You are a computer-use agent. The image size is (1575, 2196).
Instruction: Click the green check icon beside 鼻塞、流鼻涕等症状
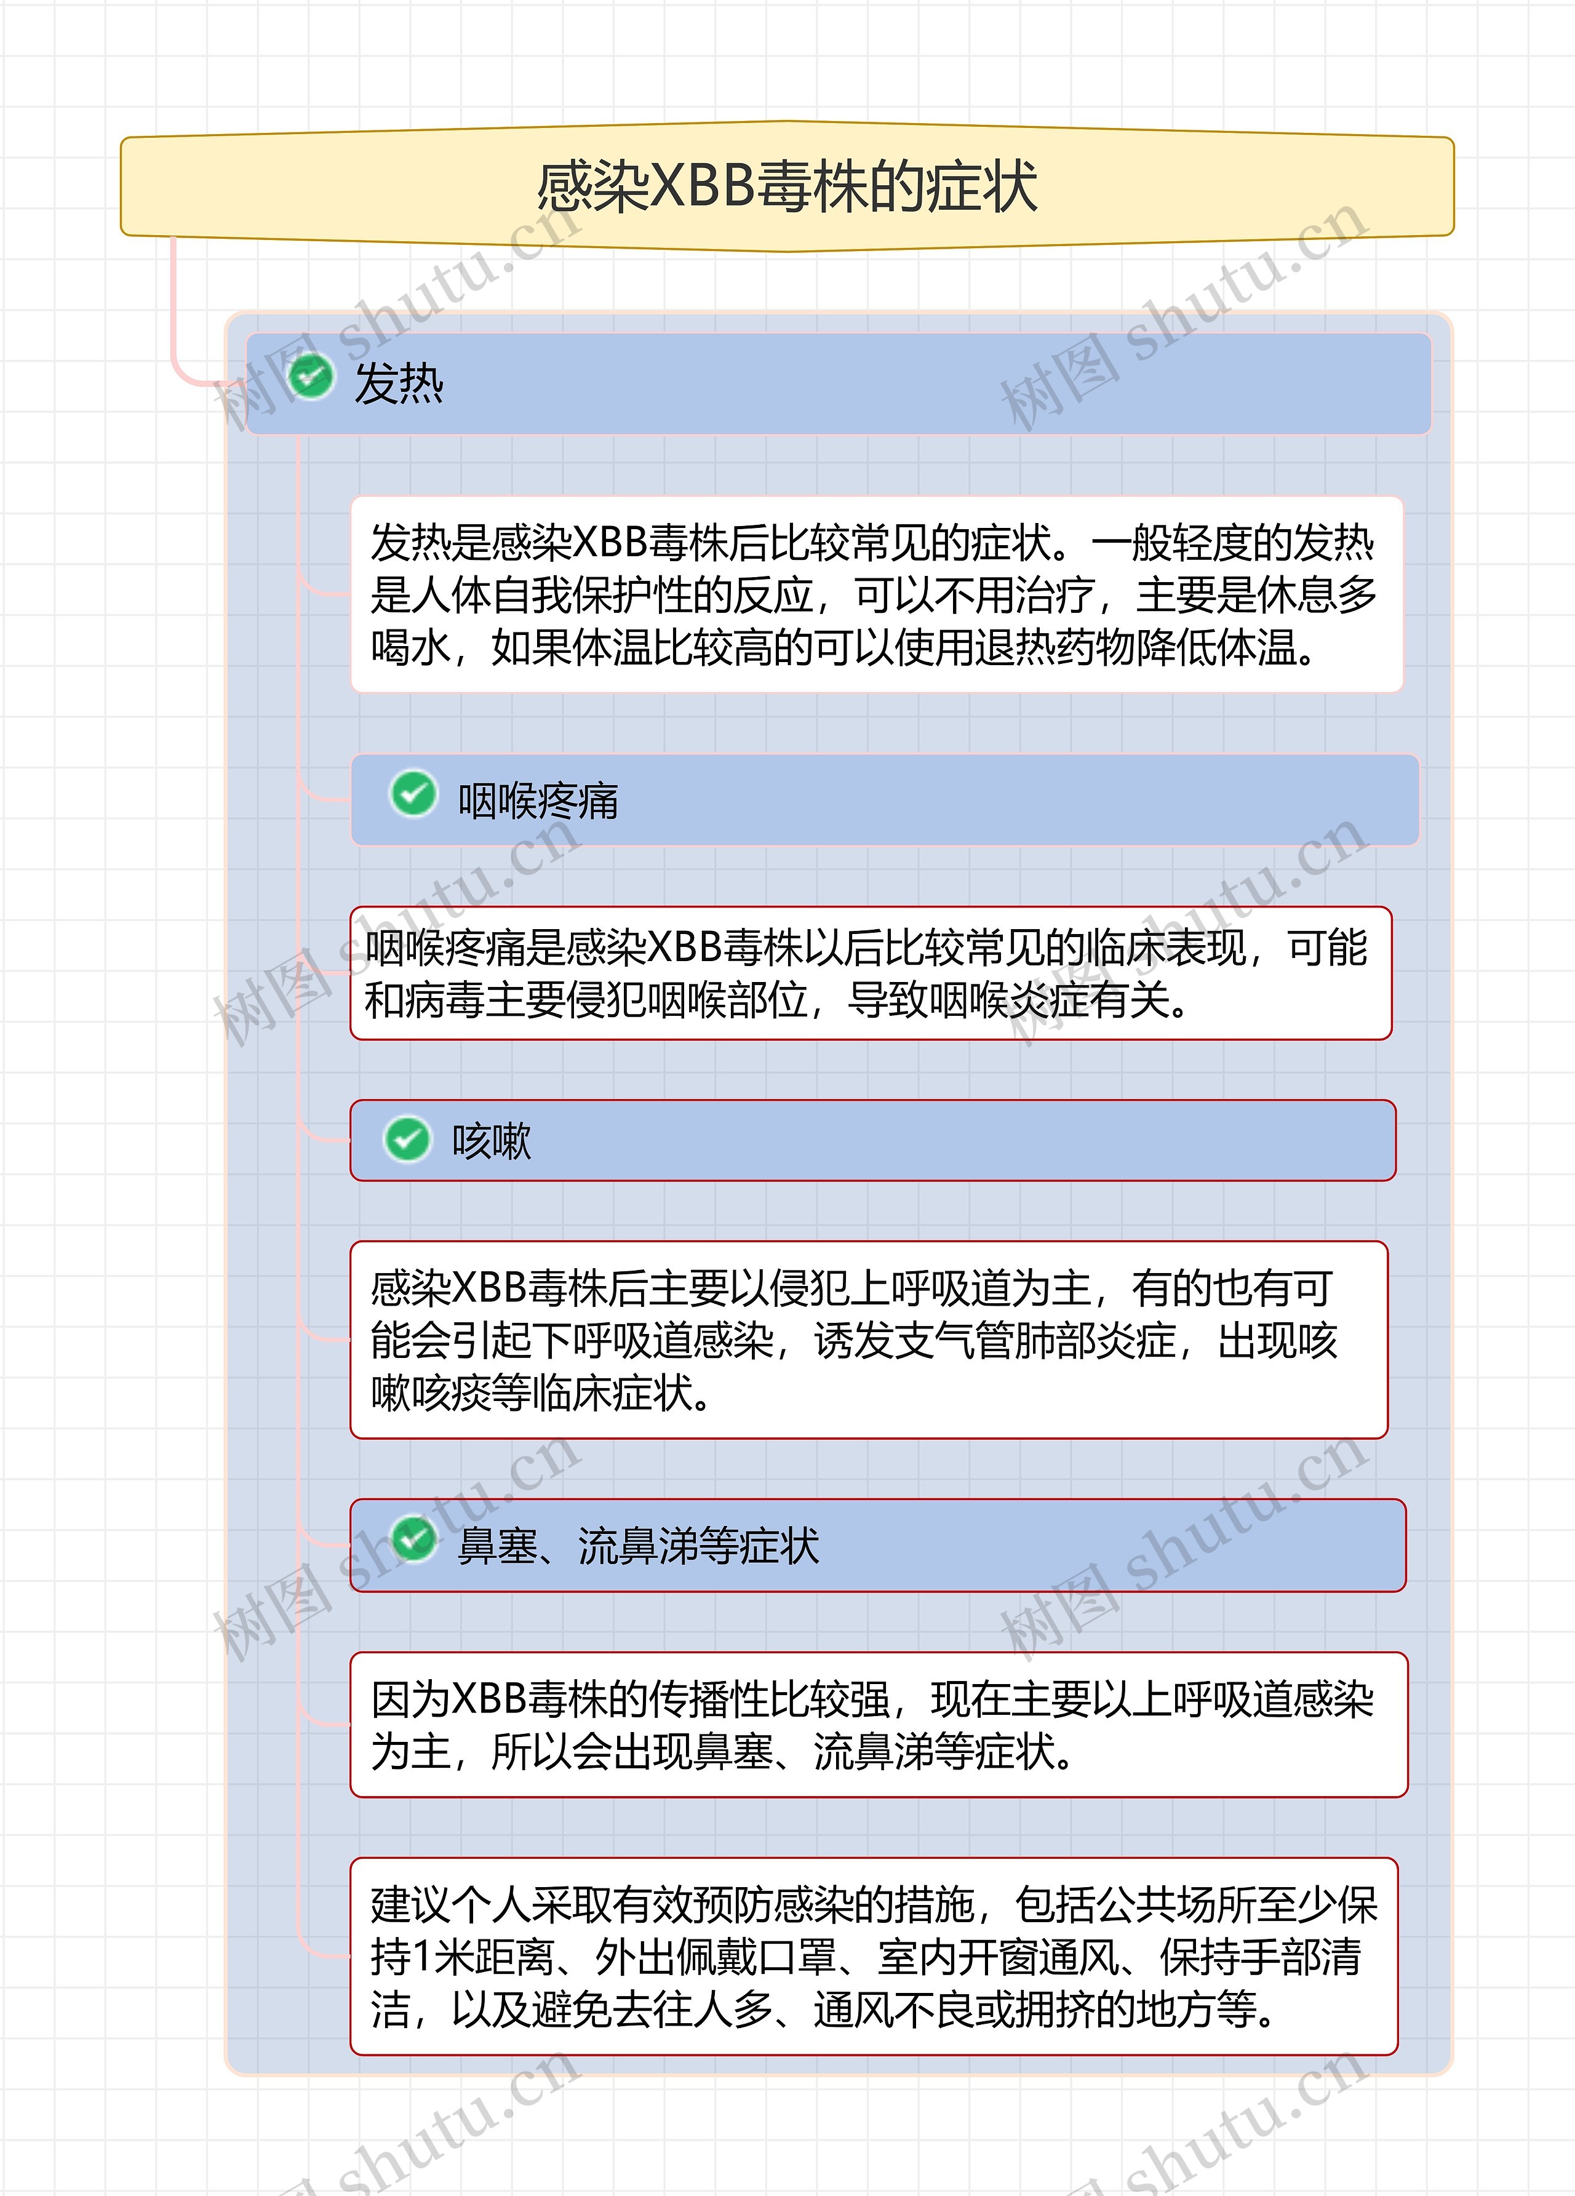413,1538
